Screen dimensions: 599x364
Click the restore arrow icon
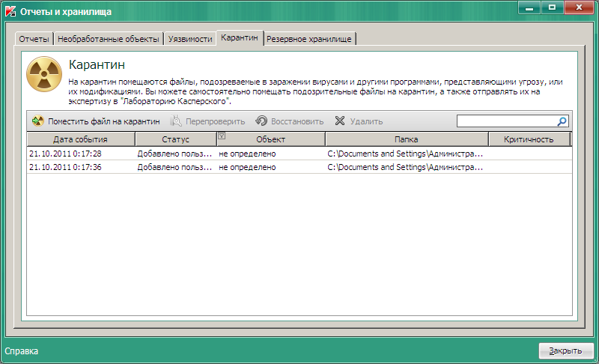(261, 121)
